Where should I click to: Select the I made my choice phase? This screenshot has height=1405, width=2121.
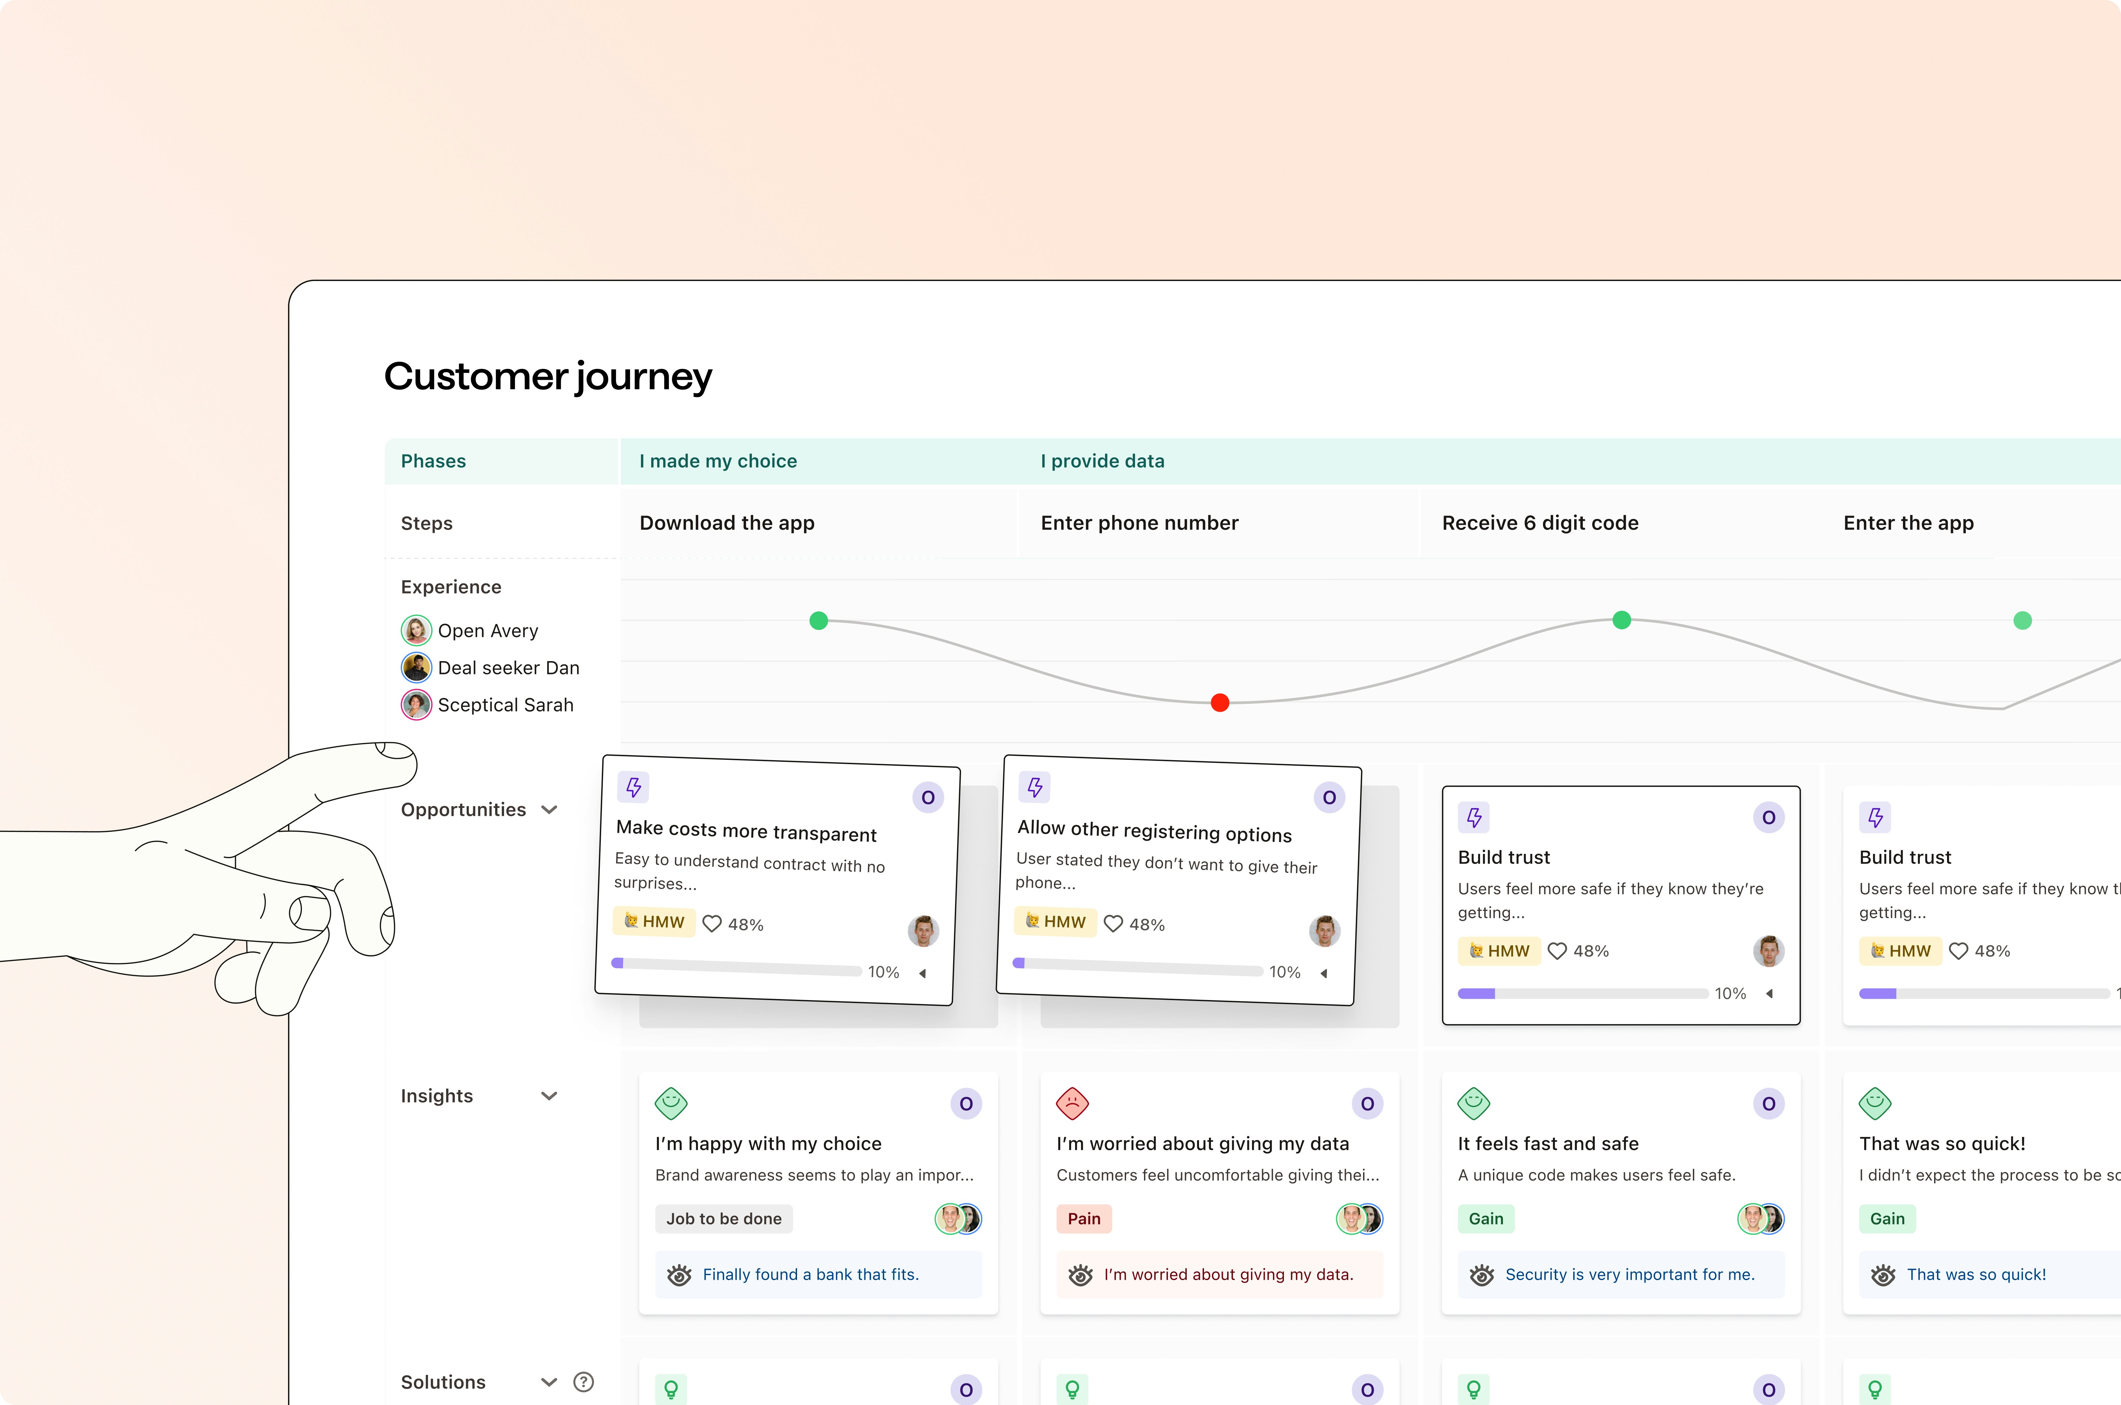click(718, 462)
